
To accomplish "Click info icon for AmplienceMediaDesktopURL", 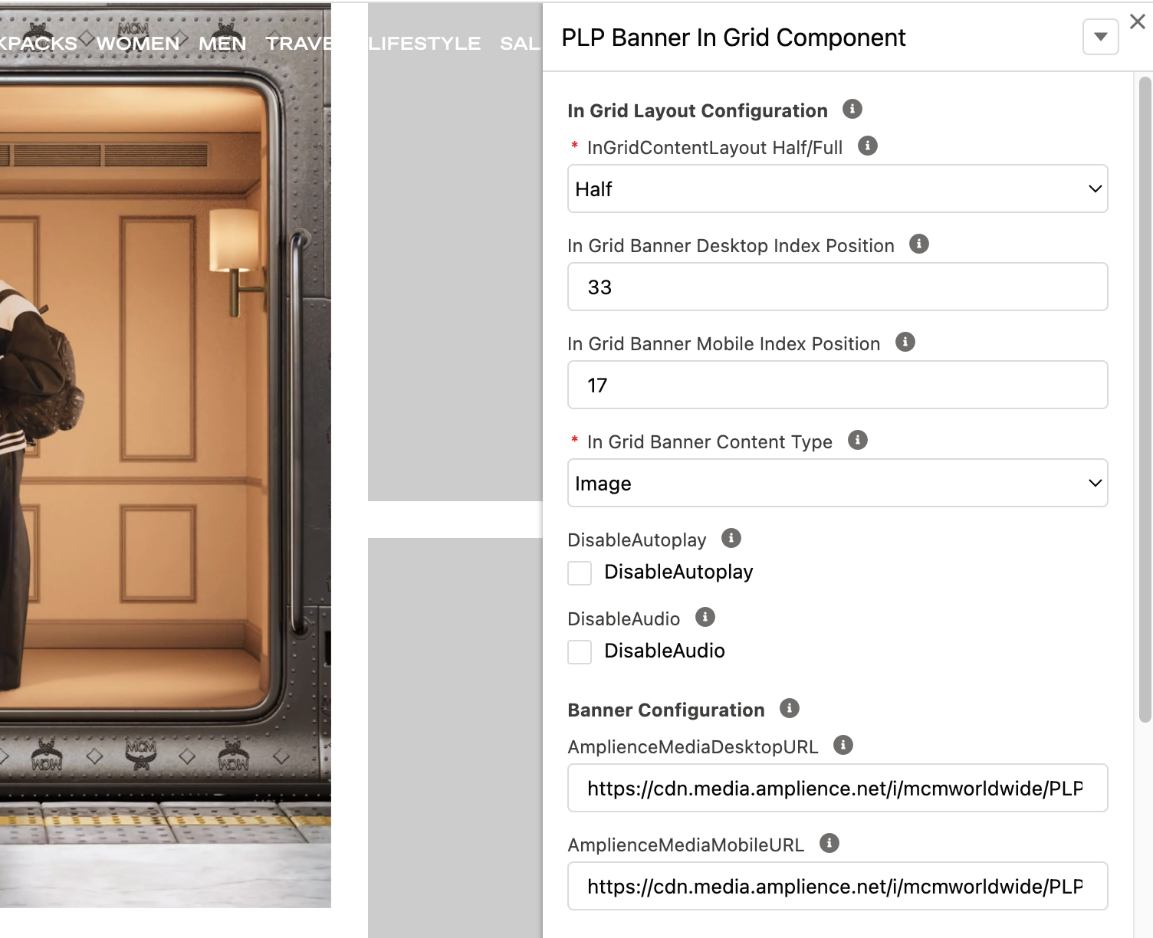I will point(843,745).
